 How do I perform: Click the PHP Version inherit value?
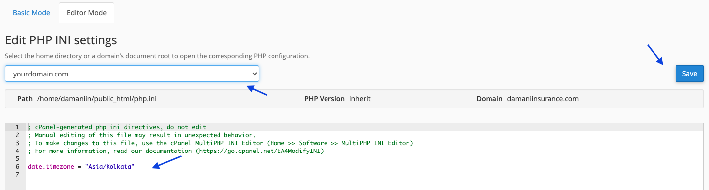(x=360, y=99)
